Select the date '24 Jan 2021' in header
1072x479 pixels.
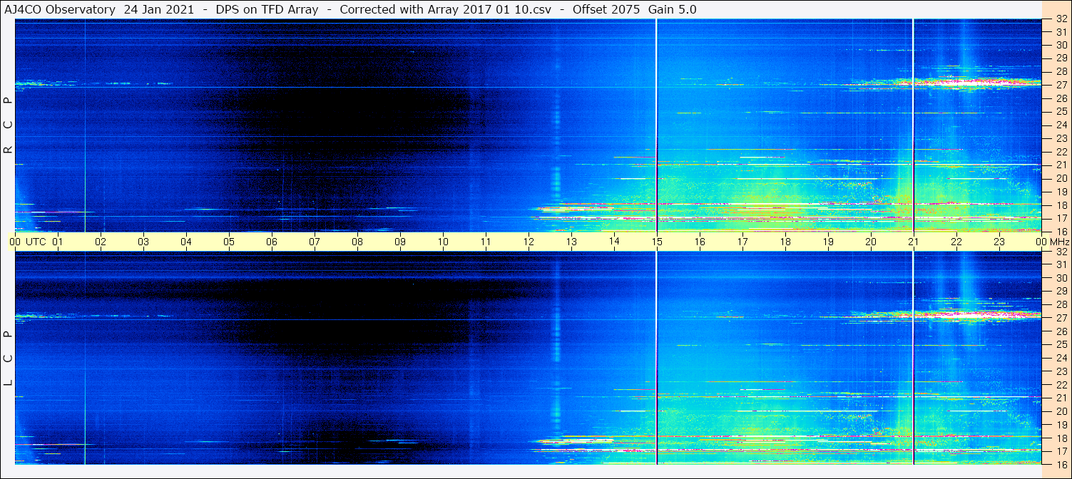158,9
